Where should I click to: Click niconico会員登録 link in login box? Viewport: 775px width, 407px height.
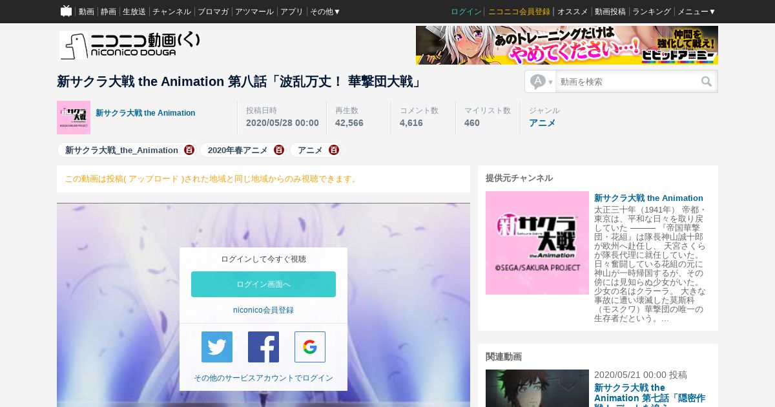coord(263,310)
